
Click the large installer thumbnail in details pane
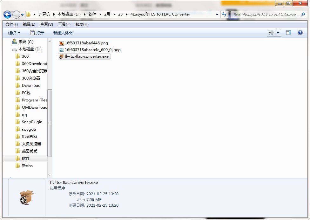point(27,197)
